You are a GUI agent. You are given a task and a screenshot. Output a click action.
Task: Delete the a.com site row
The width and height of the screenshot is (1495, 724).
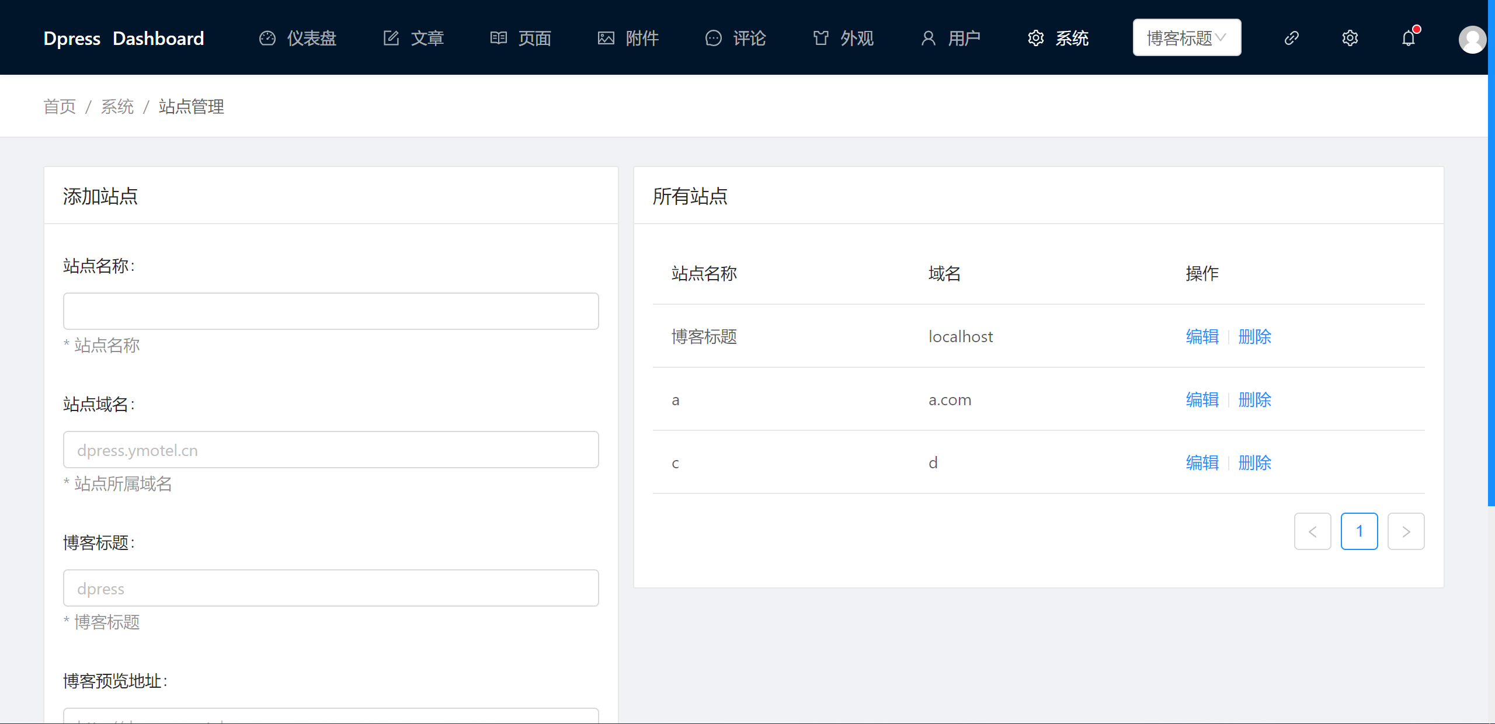tap(1254, 399)
